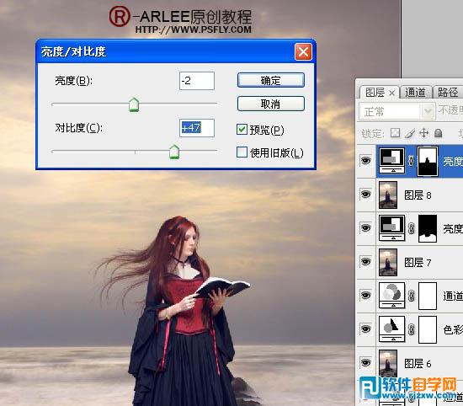
Task: Click the second 亮度 layer's adjustment icon
Action: 392,228
